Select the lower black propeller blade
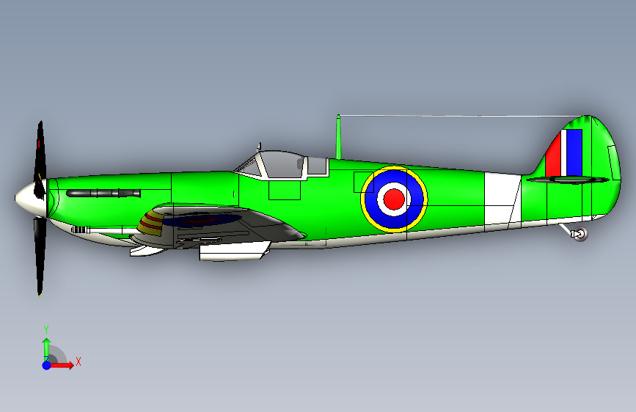This screenshot has width=636, height=412. 40,255
